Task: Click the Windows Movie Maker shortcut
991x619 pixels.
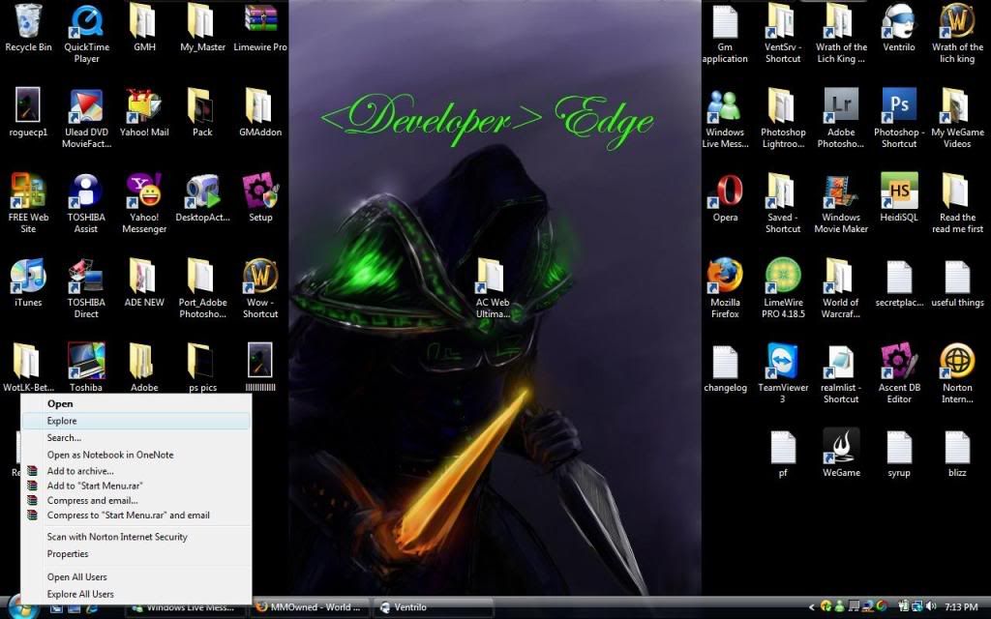Action: point(841,191)
